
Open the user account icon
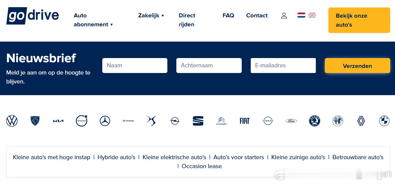point(284,16)
